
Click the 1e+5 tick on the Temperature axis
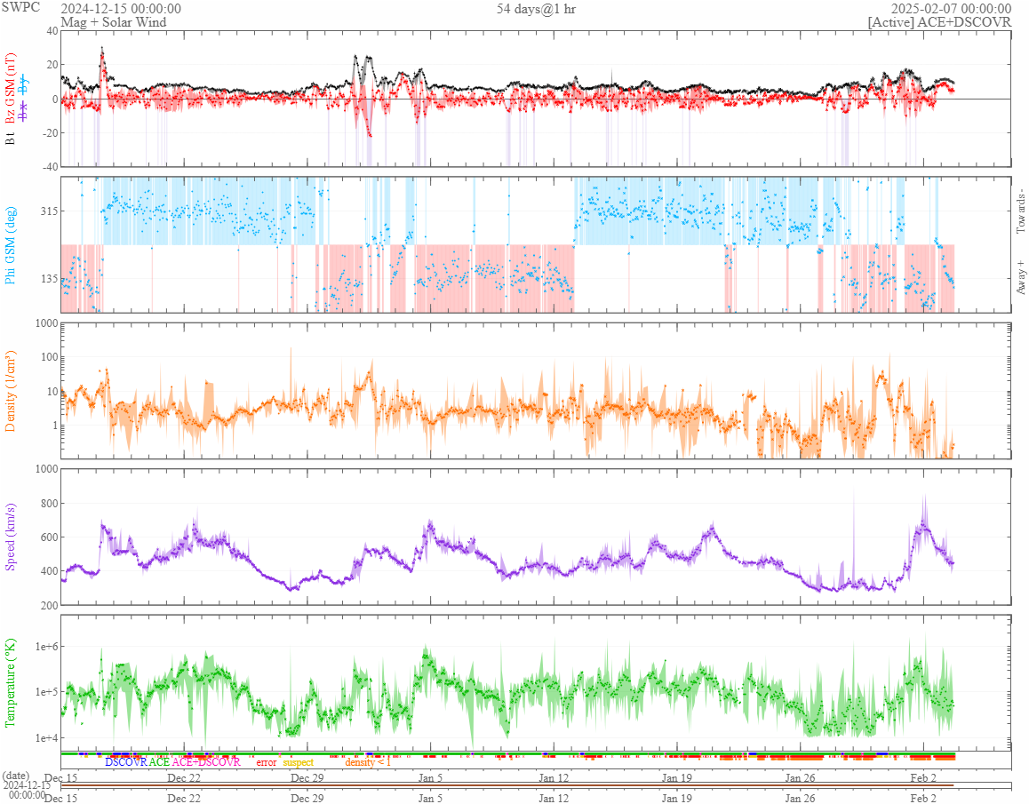[x=46, y=692]
